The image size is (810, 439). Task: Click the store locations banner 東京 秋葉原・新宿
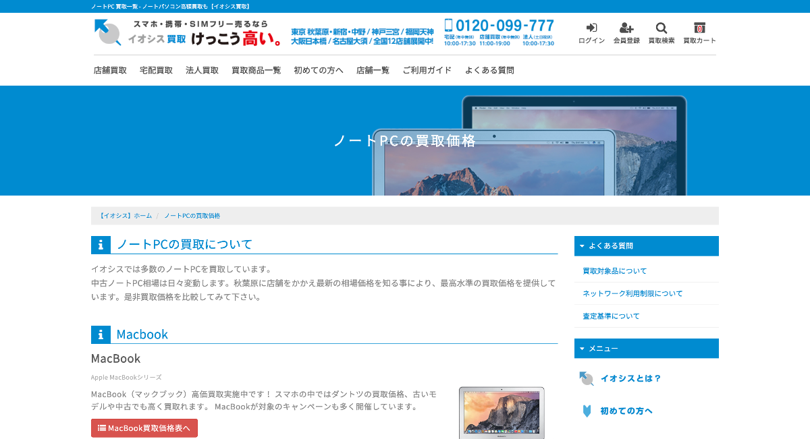tap(362, 36)
